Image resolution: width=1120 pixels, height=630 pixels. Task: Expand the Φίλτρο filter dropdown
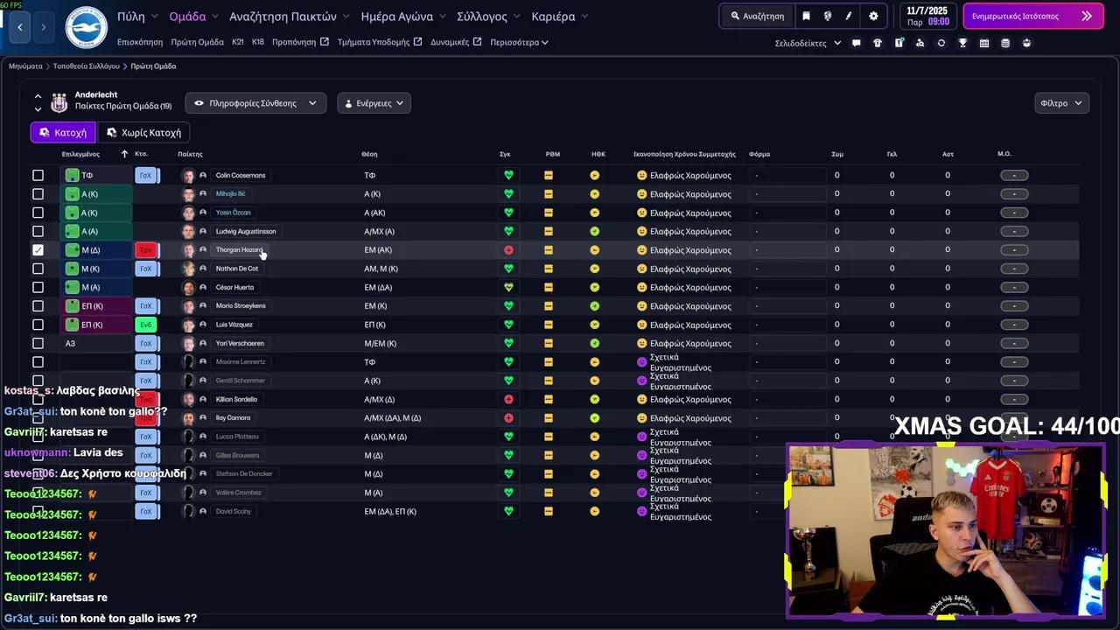point(1060,103)
